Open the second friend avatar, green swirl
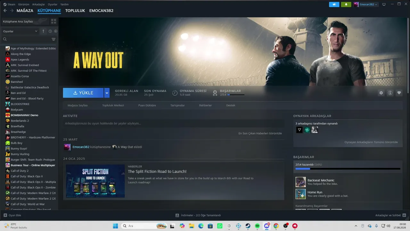410x231 pixels. pos(307,130)
